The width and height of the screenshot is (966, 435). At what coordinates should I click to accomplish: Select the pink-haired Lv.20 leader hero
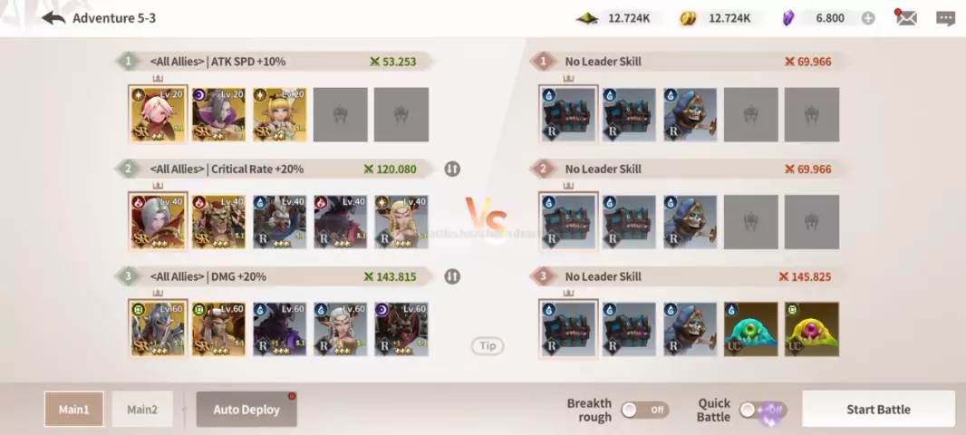pos(158,114)
